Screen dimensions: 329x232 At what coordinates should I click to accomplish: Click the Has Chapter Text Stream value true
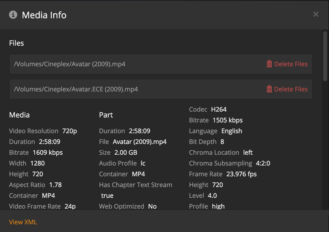pyautogui.click(x=107, y=196)
